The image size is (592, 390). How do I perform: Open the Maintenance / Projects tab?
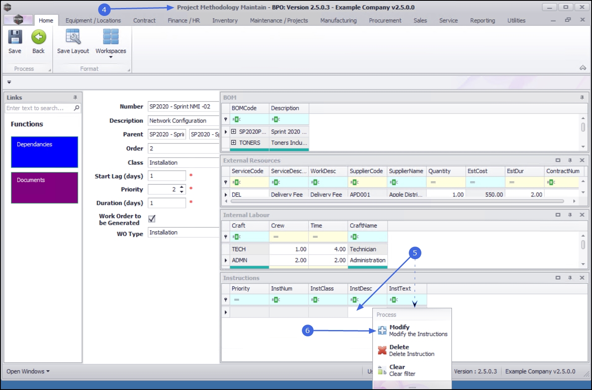(x=279, y=20)
